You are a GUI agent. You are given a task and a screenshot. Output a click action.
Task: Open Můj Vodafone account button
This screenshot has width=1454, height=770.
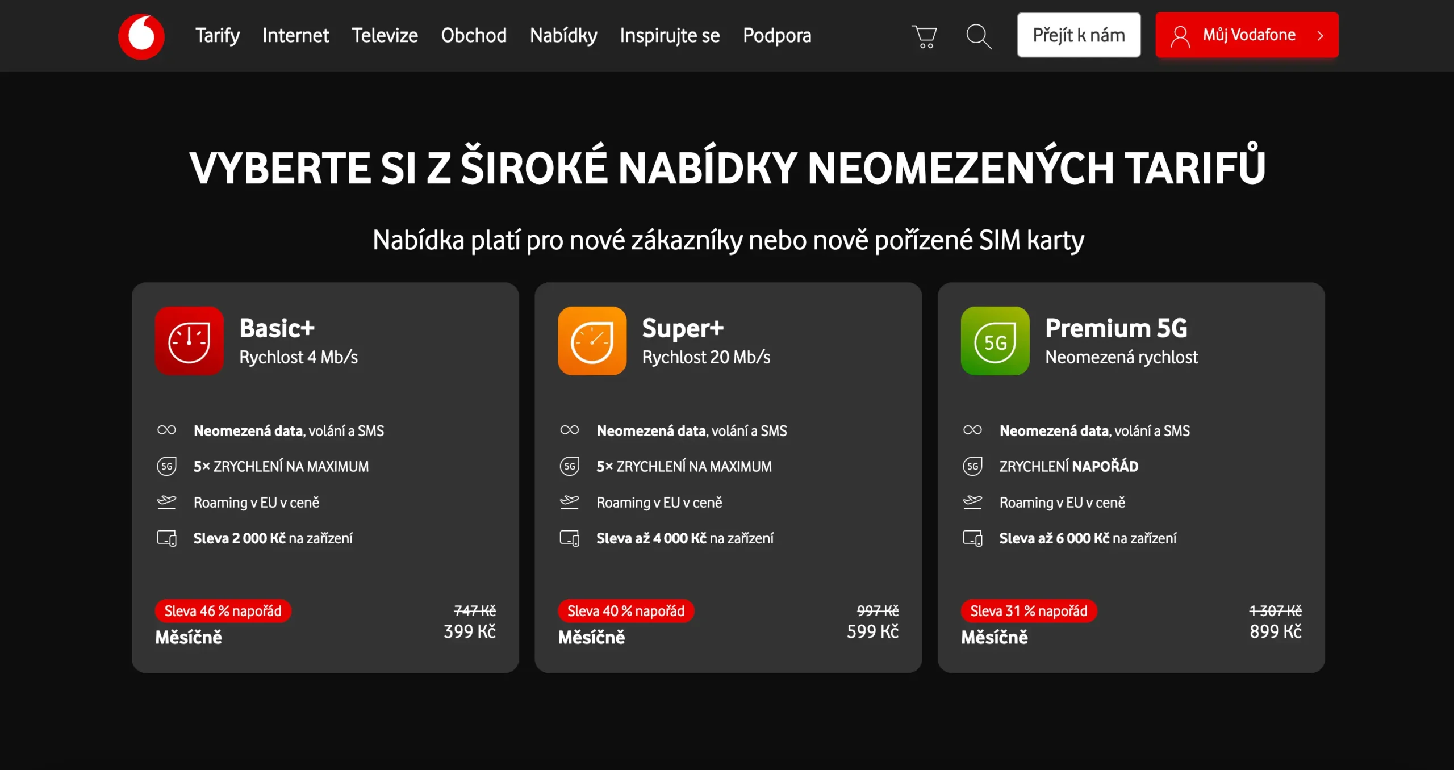pyautogui.click(x=1247, y=35)
